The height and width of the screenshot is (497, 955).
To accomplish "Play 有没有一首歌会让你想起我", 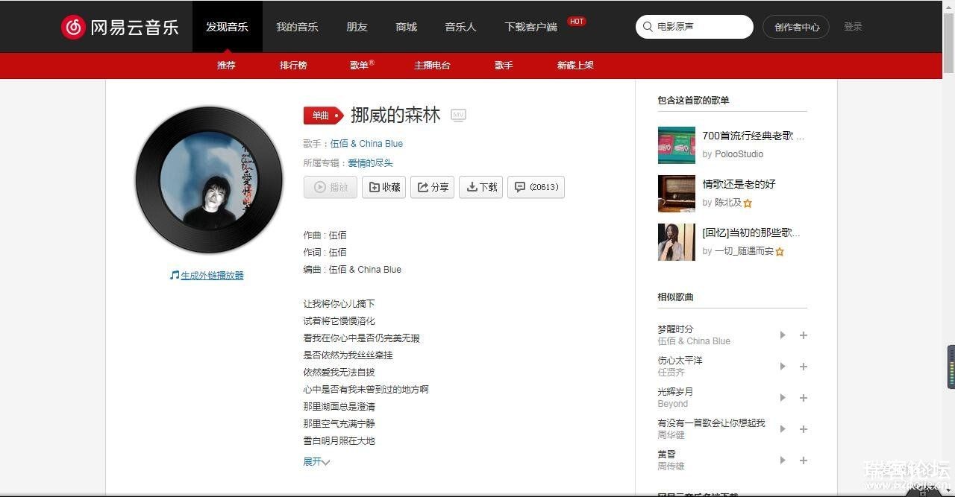I will point(783,429).
